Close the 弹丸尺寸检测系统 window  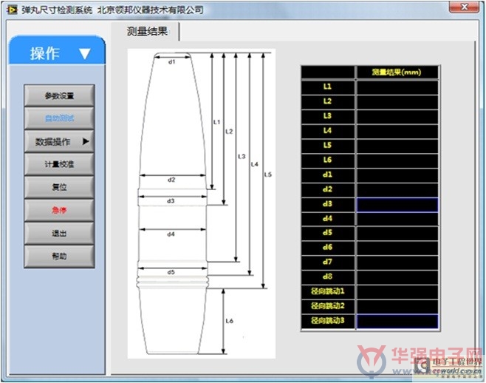(x=464, y=7)
